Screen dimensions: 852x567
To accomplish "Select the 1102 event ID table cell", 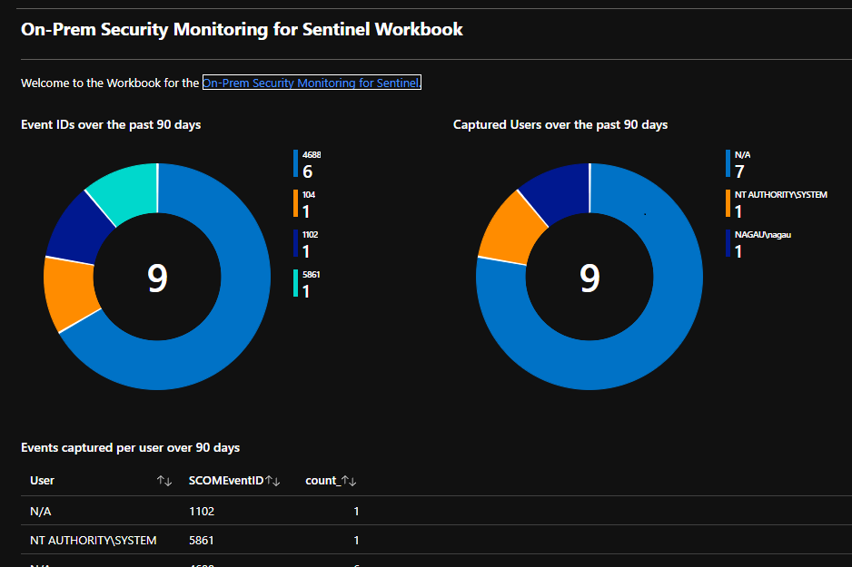I will point(202,511).
